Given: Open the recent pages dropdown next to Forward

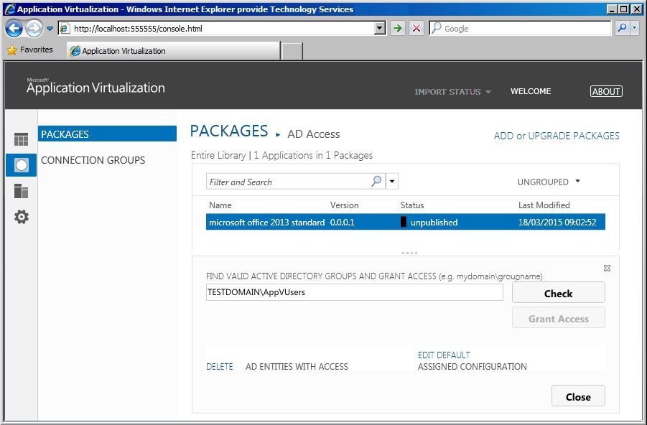Looking at the screenshot, I should click(x=50, y=29).
